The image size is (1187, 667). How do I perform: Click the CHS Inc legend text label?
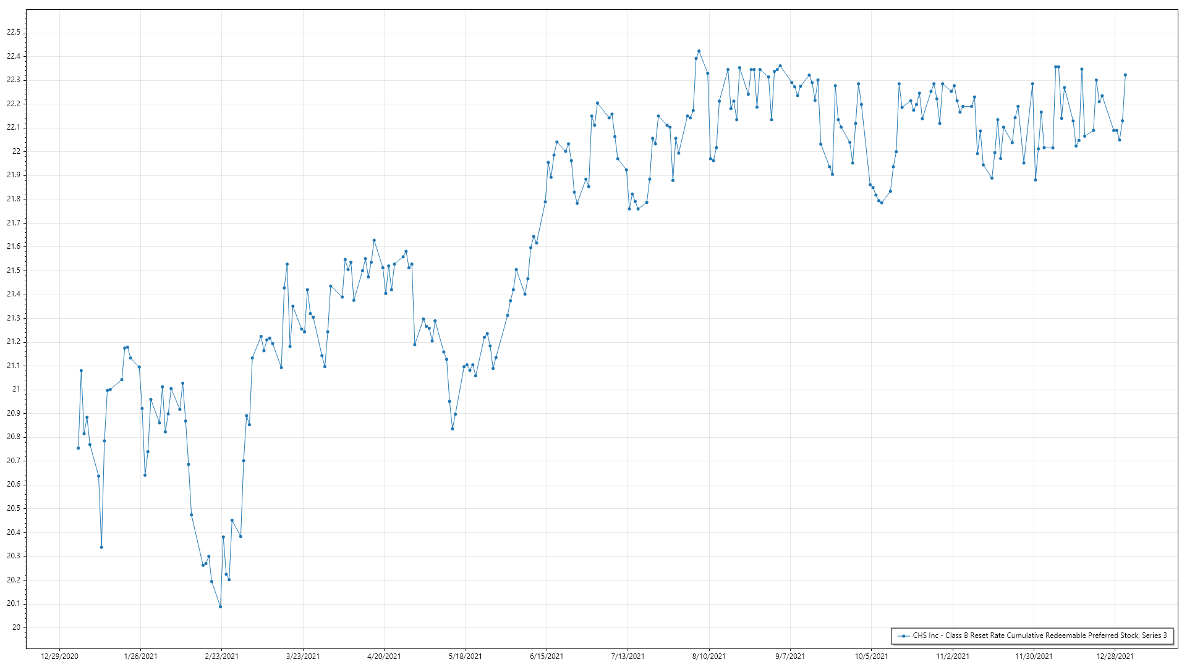point(1039,636)
